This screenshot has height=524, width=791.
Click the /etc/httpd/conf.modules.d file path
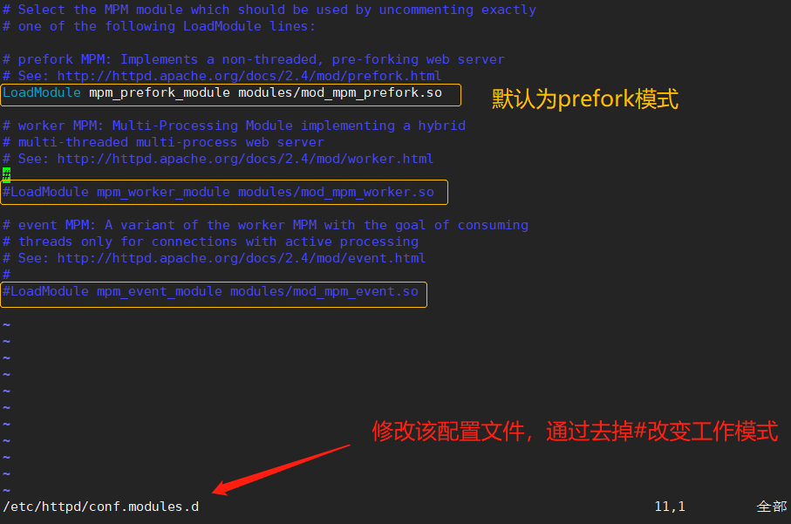(101, 507)
